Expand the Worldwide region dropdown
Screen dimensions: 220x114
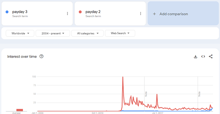click(x=20, y=33)
